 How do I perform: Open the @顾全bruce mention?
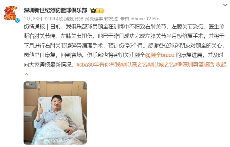[x=160, y=55]
